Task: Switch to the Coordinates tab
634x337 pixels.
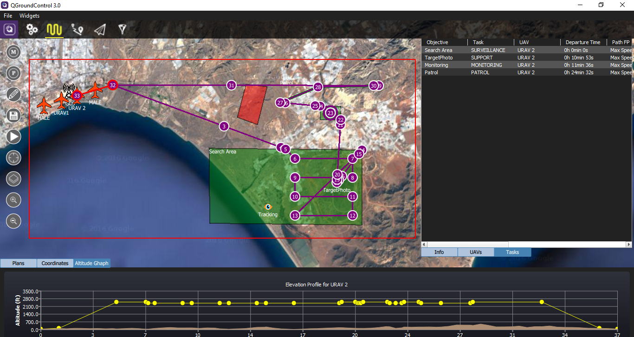Action: 55,263
